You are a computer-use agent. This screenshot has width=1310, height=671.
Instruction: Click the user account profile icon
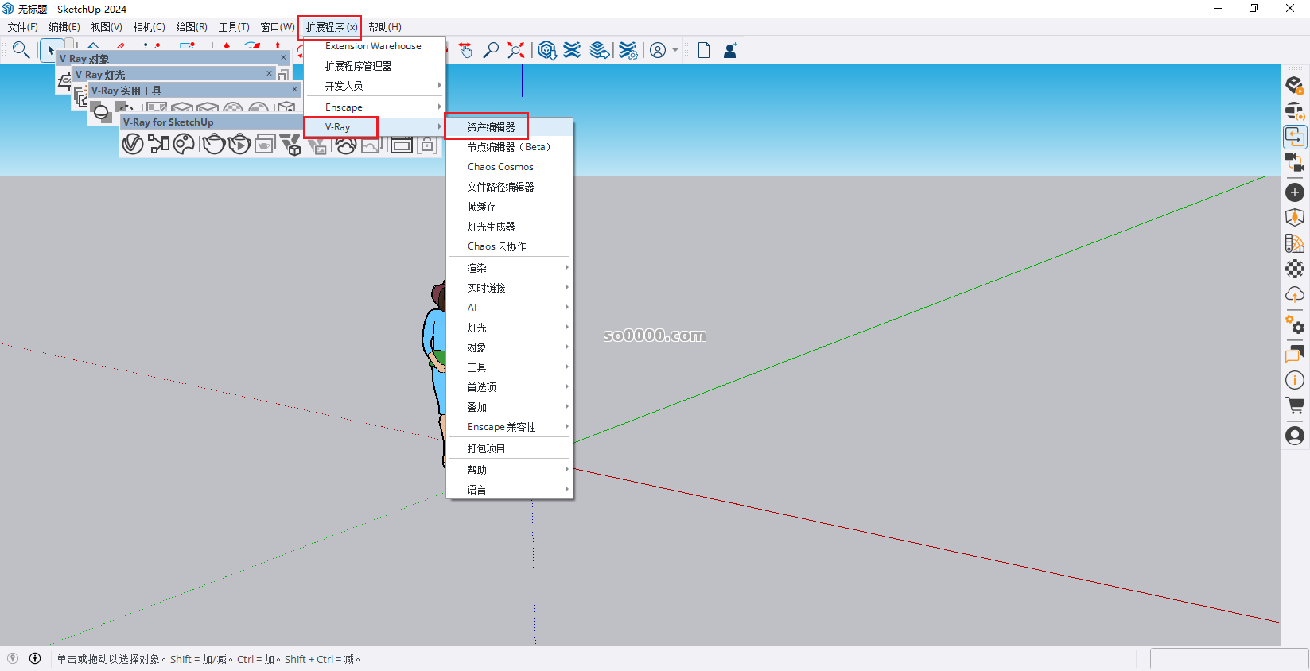pyautogui.click(x=658, y=50)
